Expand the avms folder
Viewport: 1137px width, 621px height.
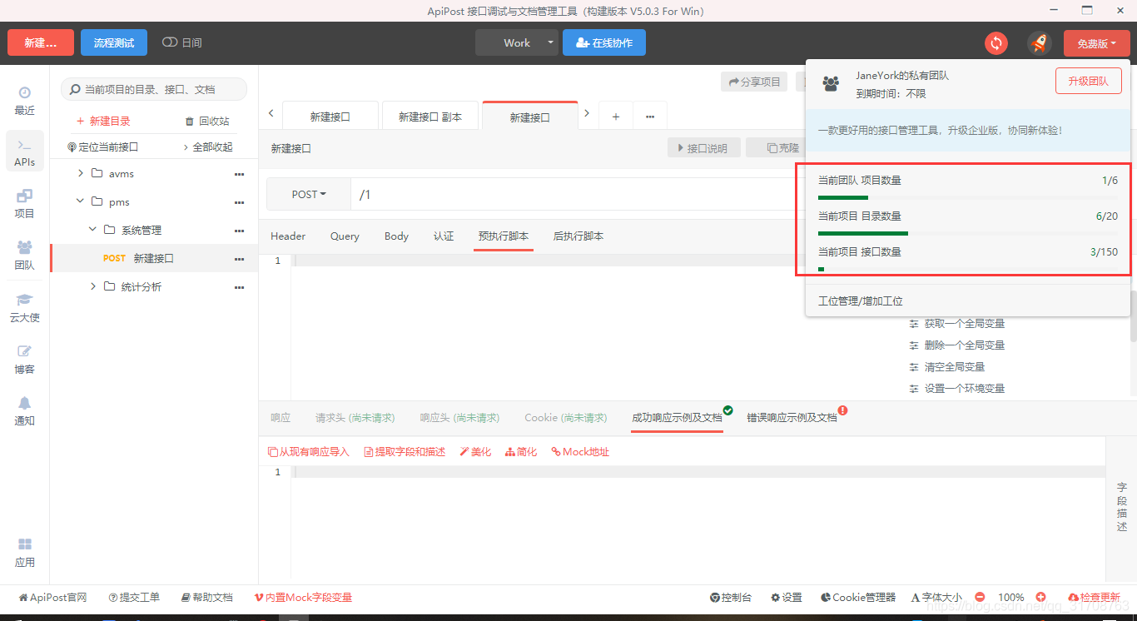(x=81, y=174)
